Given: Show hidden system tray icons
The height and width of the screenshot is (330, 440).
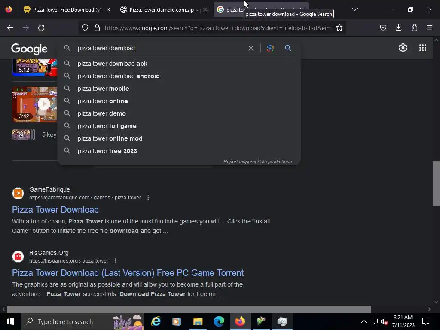Looking at the screenshot, I should coord(364,321).
